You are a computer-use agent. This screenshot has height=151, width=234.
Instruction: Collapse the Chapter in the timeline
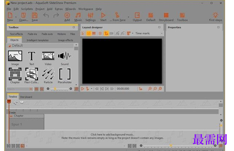11,116
